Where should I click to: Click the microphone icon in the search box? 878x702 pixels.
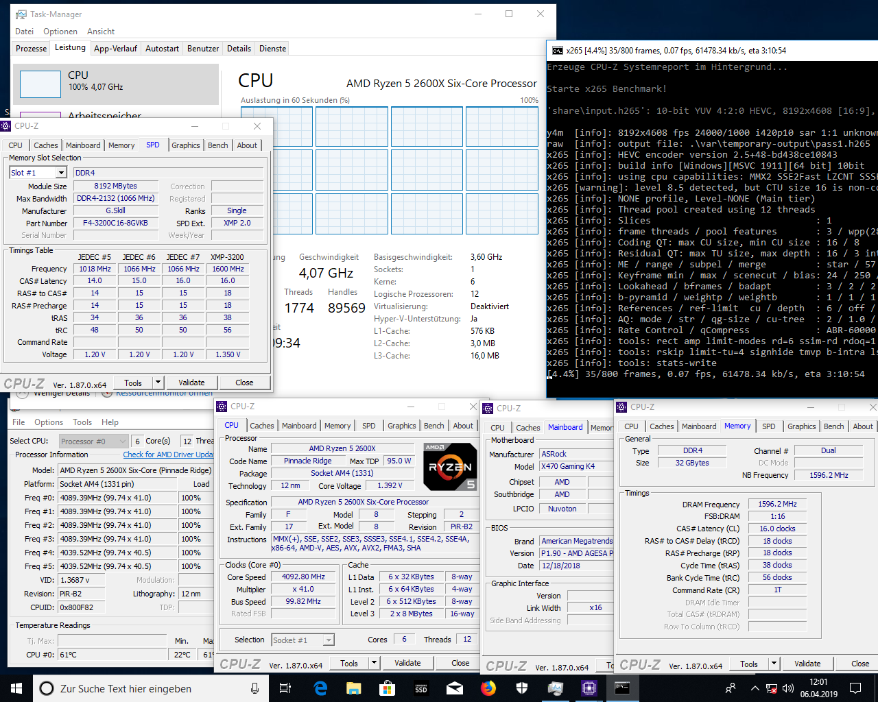click(x=255, y=688)
